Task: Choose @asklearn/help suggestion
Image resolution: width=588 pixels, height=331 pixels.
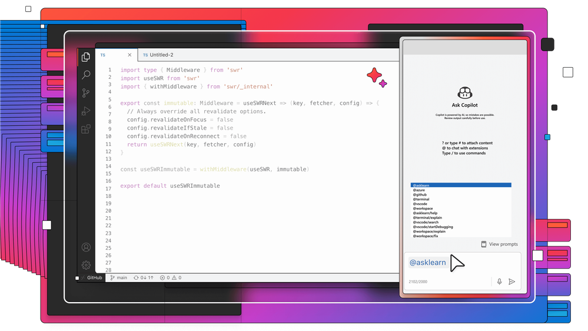Action: tap(461, 213)
